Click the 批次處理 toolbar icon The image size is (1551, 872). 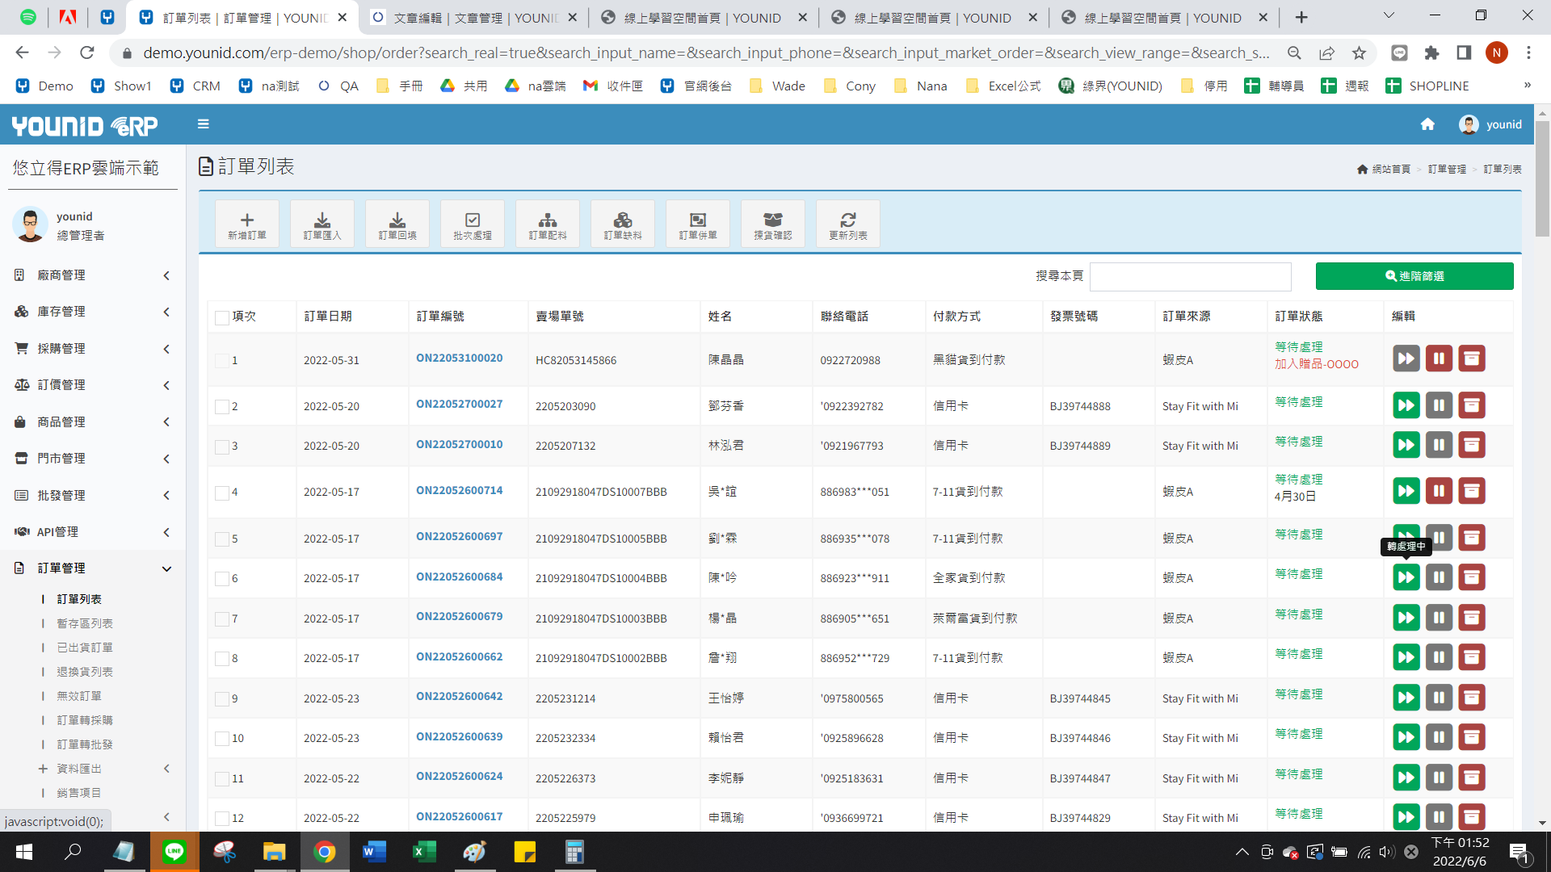coord(472,220)
